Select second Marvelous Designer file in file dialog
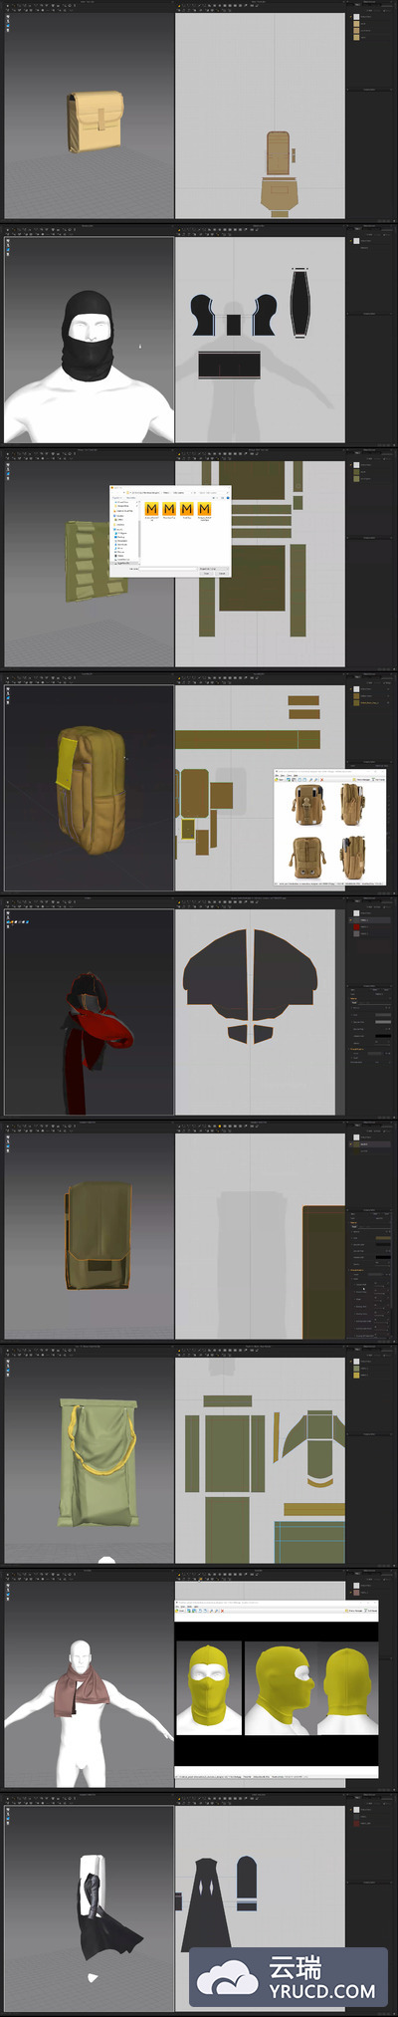 (x=169, y=509)
